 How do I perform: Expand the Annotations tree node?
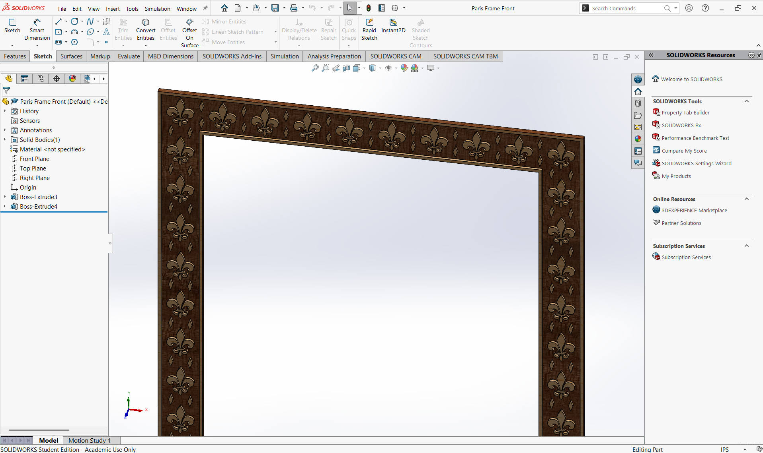point(5,130)
